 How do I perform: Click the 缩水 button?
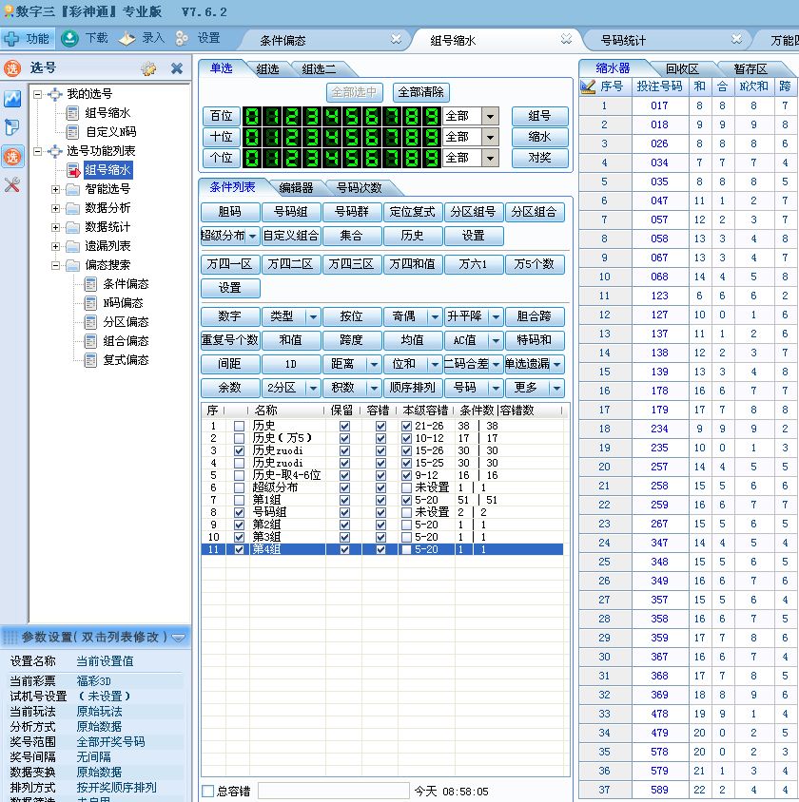539,137
